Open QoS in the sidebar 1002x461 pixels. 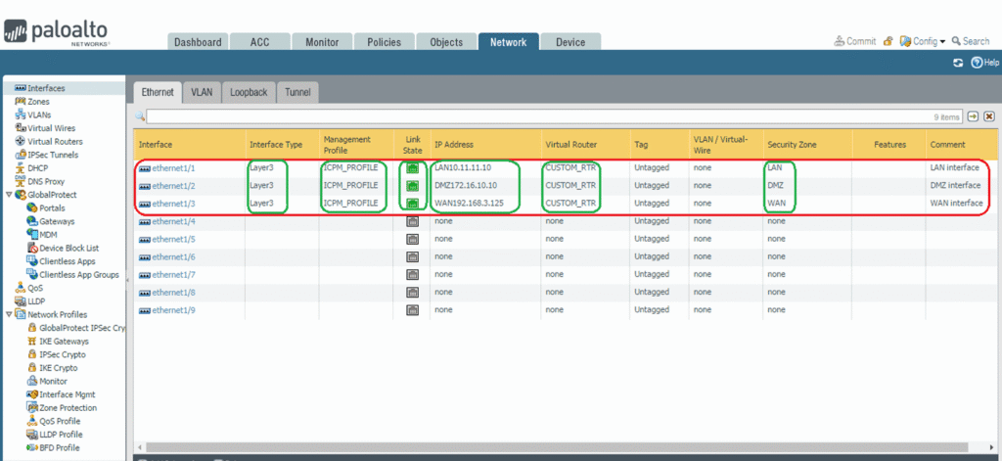pyautogui.click(x=35, y=289)
